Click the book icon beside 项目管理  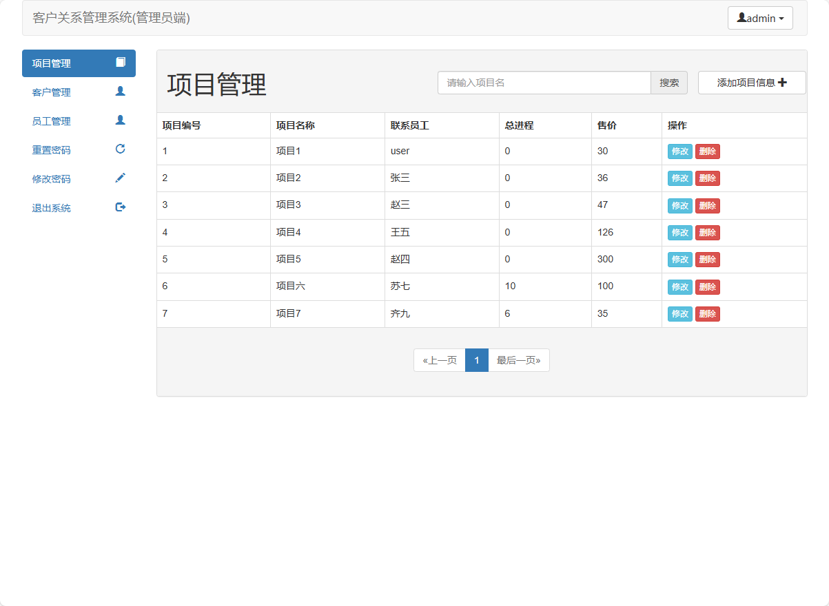(x=121, y=63)
